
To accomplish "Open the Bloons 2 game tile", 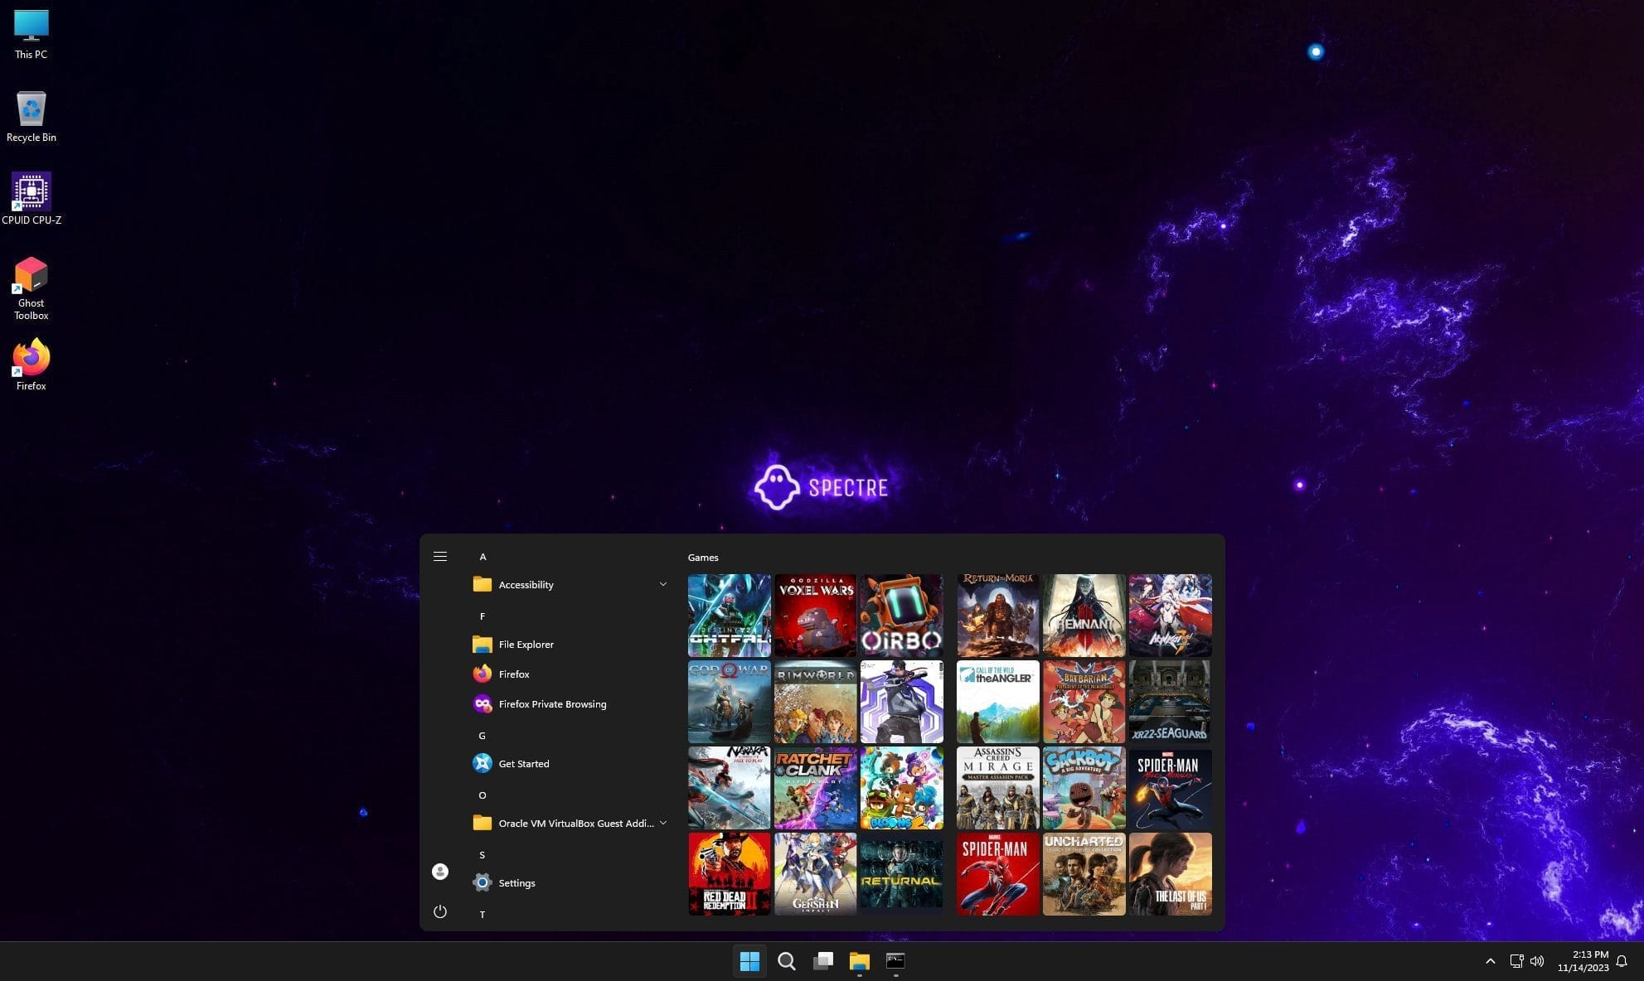I will coord(902,788).
